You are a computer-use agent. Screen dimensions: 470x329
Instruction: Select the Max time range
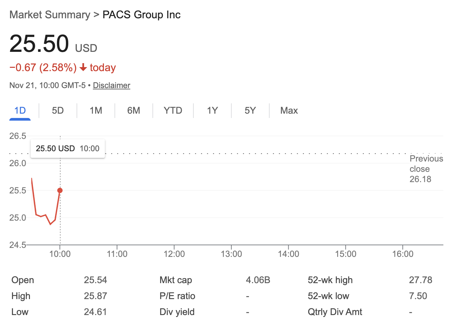[x=289, y=110]
